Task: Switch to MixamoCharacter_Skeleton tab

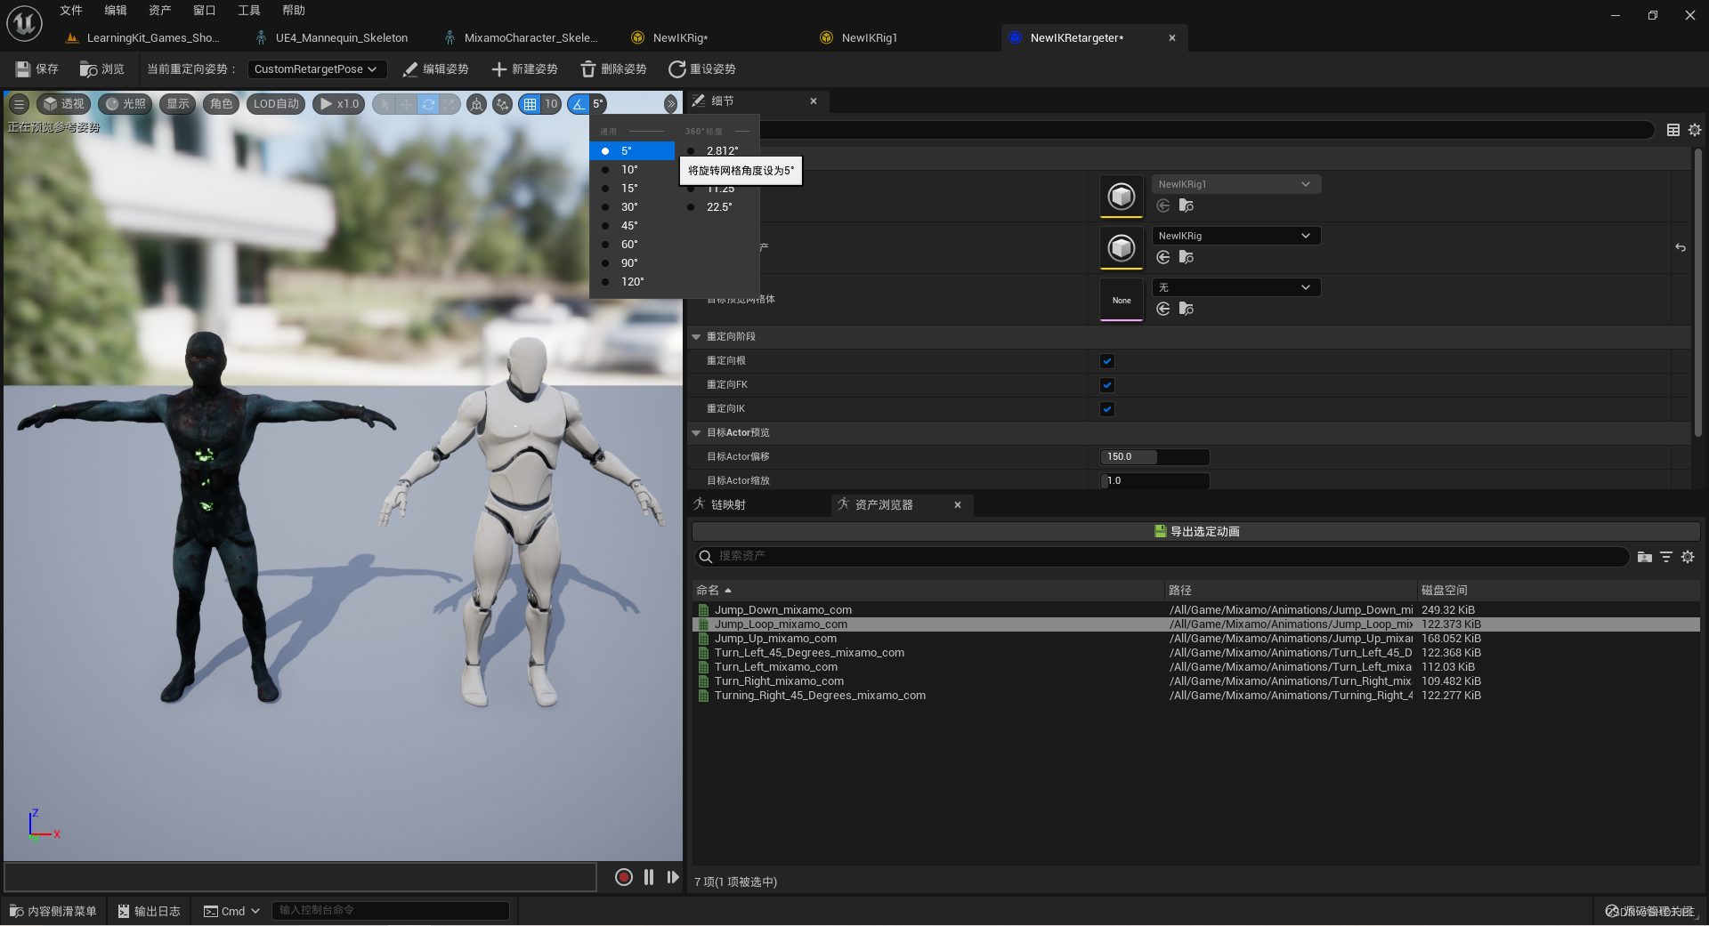Action: (x=531, y=37)
